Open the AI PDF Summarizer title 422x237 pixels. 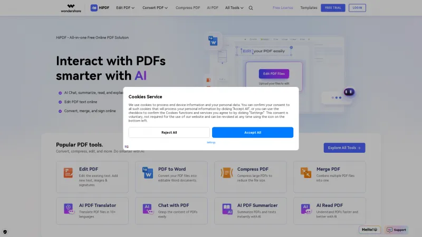(257, 205)
